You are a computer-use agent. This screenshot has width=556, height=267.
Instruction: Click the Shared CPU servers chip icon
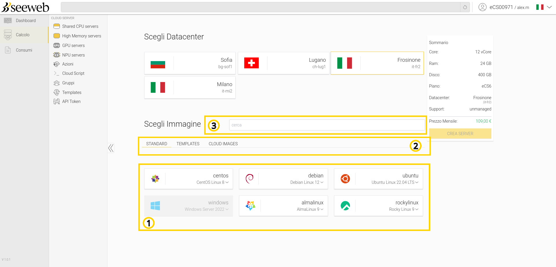[56, 26]
